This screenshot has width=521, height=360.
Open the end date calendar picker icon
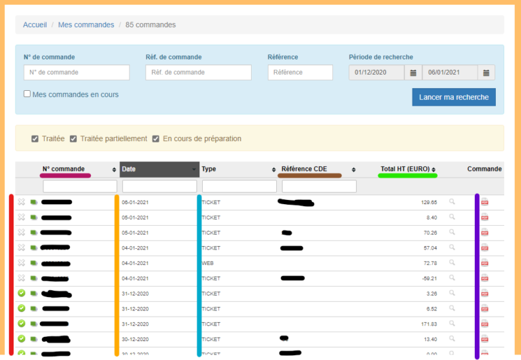click(x=486, y=73)
